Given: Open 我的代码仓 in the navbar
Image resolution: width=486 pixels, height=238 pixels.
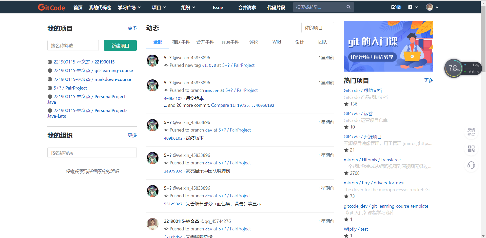Looking at the screenshot, I should (100, 8).
